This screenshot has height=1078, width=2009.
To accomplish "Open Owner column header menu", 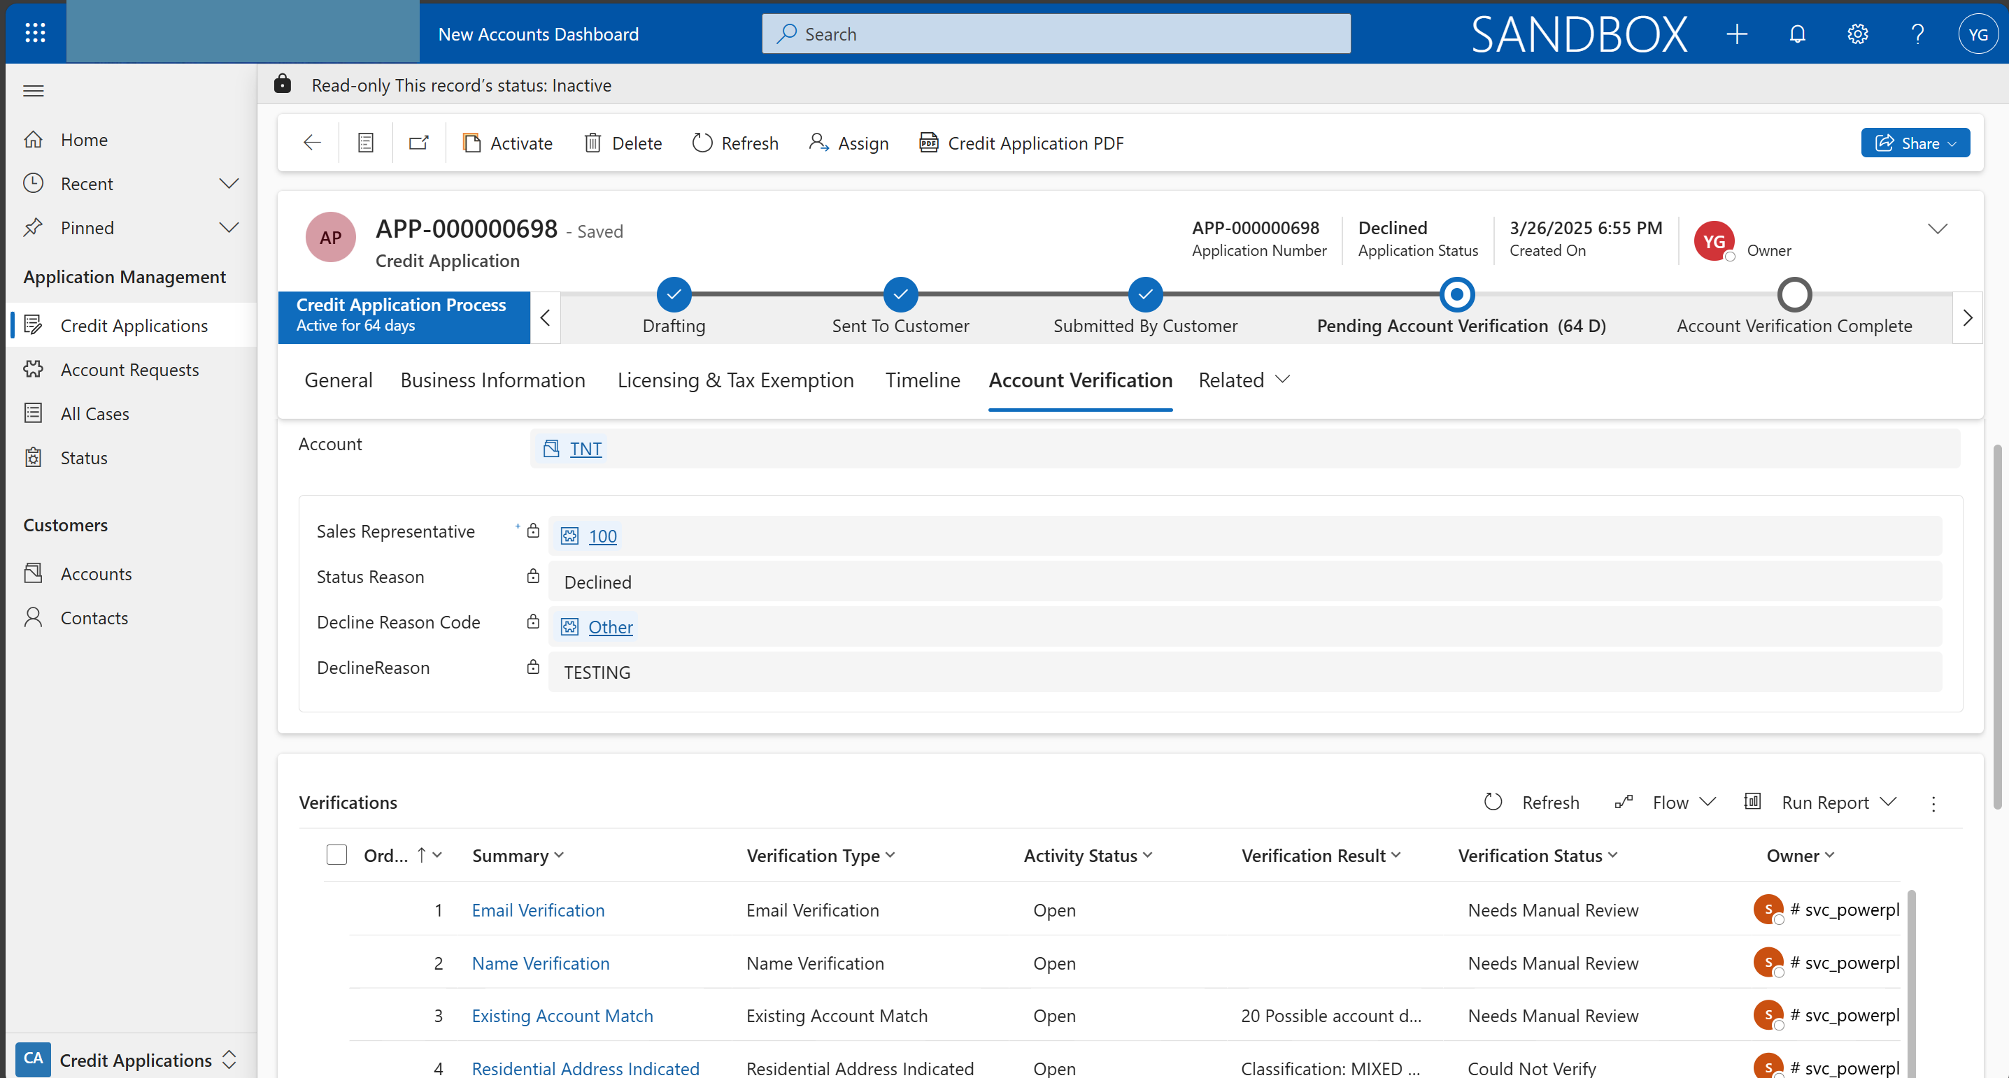I will coord(1800,856).
